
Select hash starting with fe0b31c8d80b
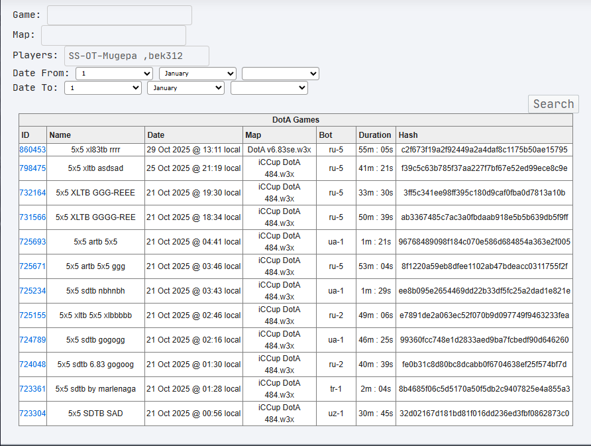point(484,364)
